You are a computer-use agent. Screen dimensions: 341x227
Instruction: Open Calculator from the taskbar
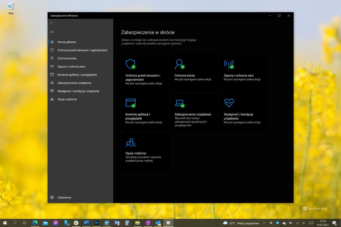tap(127, 223)
